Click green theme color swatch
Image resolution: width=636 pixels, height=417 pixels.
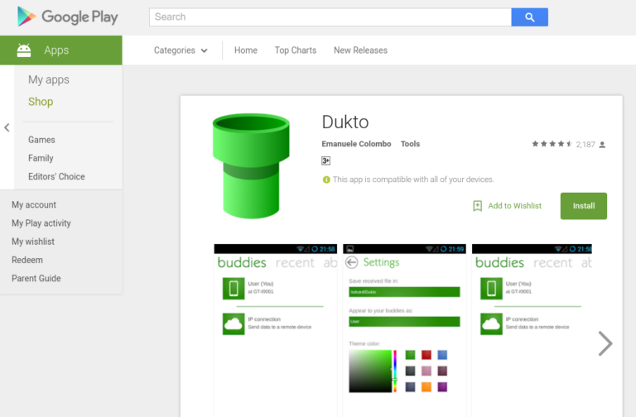(410, 355)
